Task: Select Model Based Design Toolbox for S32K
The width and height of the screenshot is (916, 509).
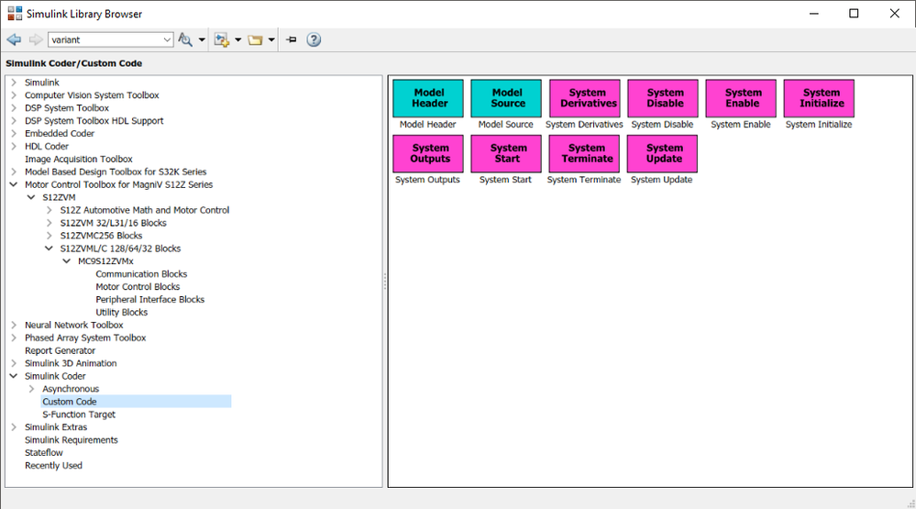Action: (x=116, y=172)
